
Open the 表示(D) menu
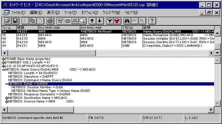pyautogui.click(x=53, y=13)
